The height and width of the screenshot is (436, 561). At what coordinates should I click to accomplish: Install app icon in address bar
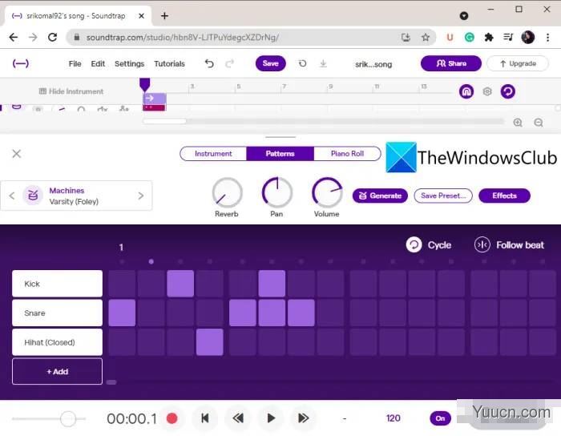point(406,37)
